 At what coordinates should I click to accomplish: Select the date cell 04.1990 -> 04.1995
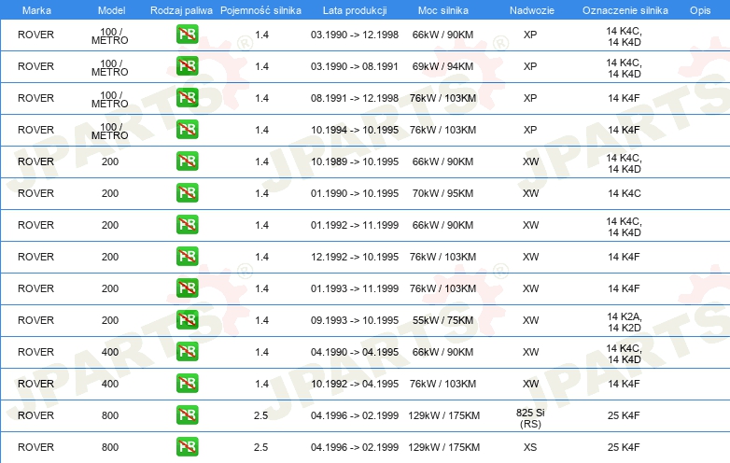click(x=355, y=352)
